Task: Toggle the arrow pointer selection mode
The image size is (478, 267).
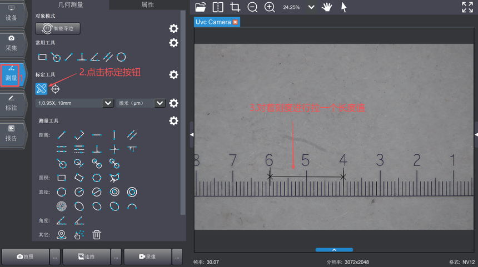Action: point(344,7)
